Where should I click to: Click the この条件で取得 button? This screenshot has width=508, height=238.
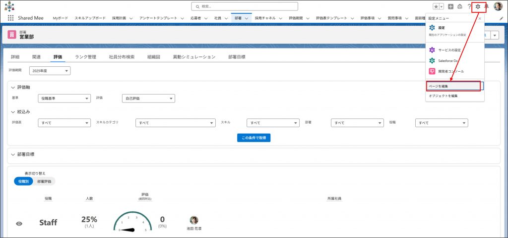tap(254, 138)
